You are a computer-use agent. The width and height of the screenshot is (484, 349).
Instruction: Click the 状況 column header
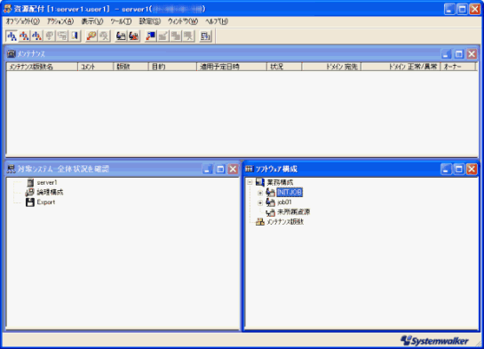click(x=284, y=67)
